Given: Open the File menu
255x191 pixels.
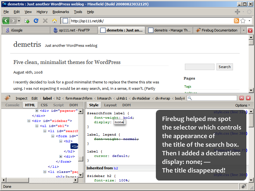Looking at the screenshot, I should 6,12.
